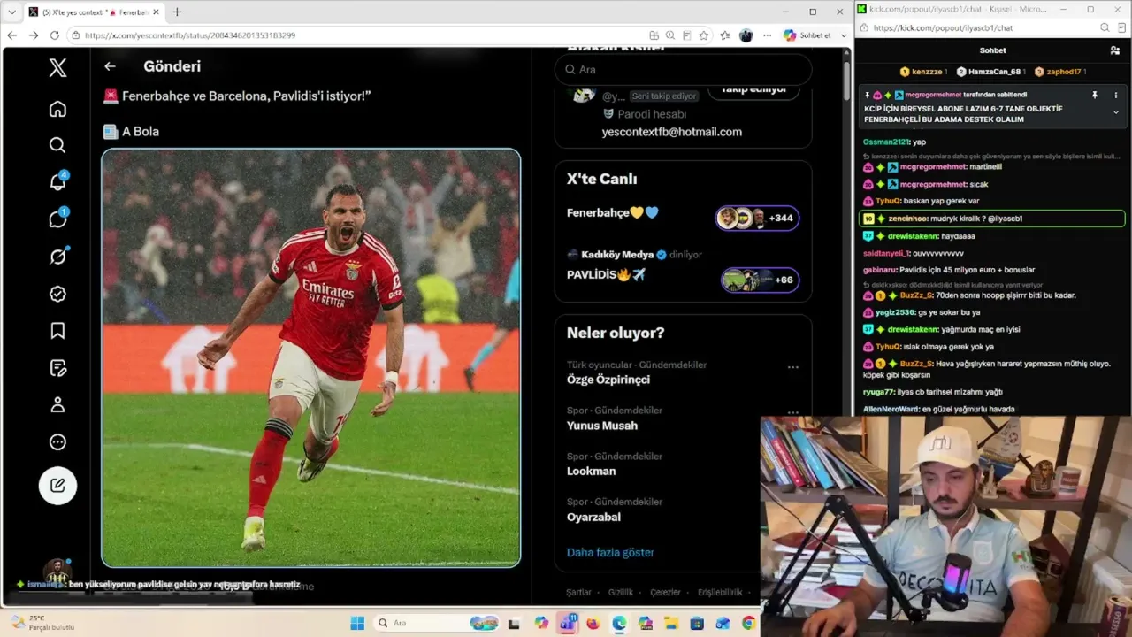Open verified checkmark icon in X sidebar
The height and width of the screenshot is (637, 1132).
[x=57, y=294]
